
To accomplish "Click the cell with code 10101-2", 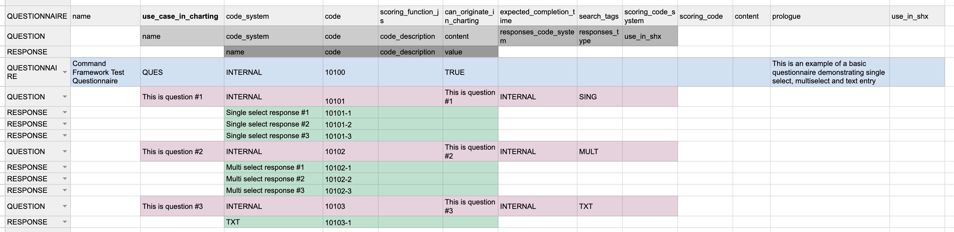I will (350, 124).
